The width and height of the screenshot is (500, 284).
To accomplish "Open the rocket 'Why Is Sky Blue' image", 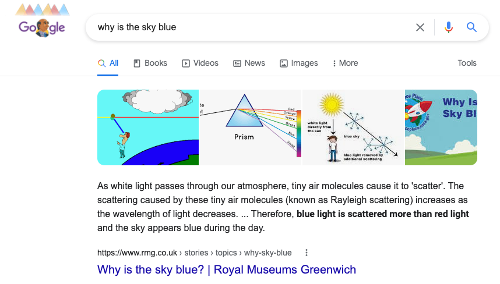I will click(x=441, y=127).
